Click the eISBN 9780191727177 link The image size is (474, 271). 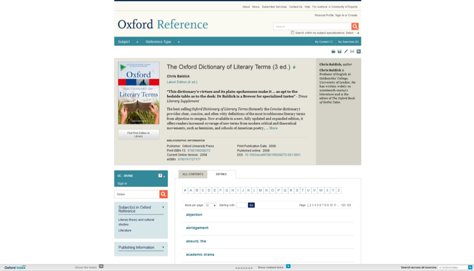pos(189,159)
